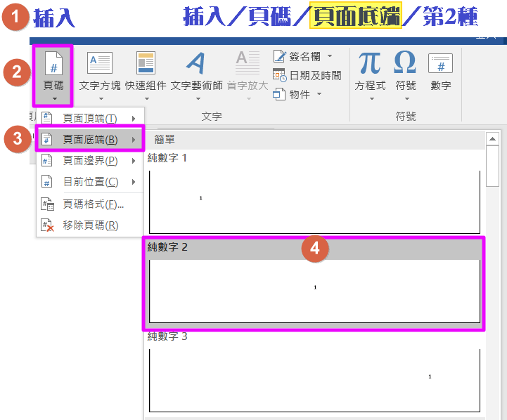Click the 文字方塊 text box icon
The image size is (507, 420).
pos(100,63)
